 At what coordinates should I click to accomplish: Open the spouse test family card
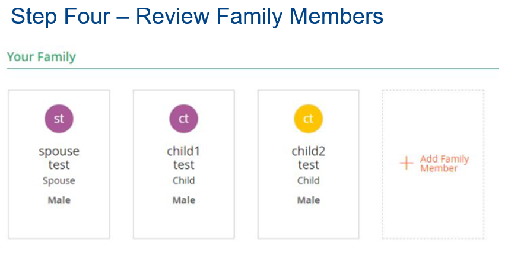(59, 164)
